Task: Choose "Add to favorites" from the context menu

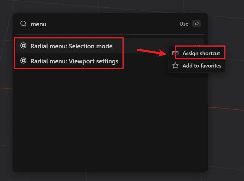Action: point(197,66)
